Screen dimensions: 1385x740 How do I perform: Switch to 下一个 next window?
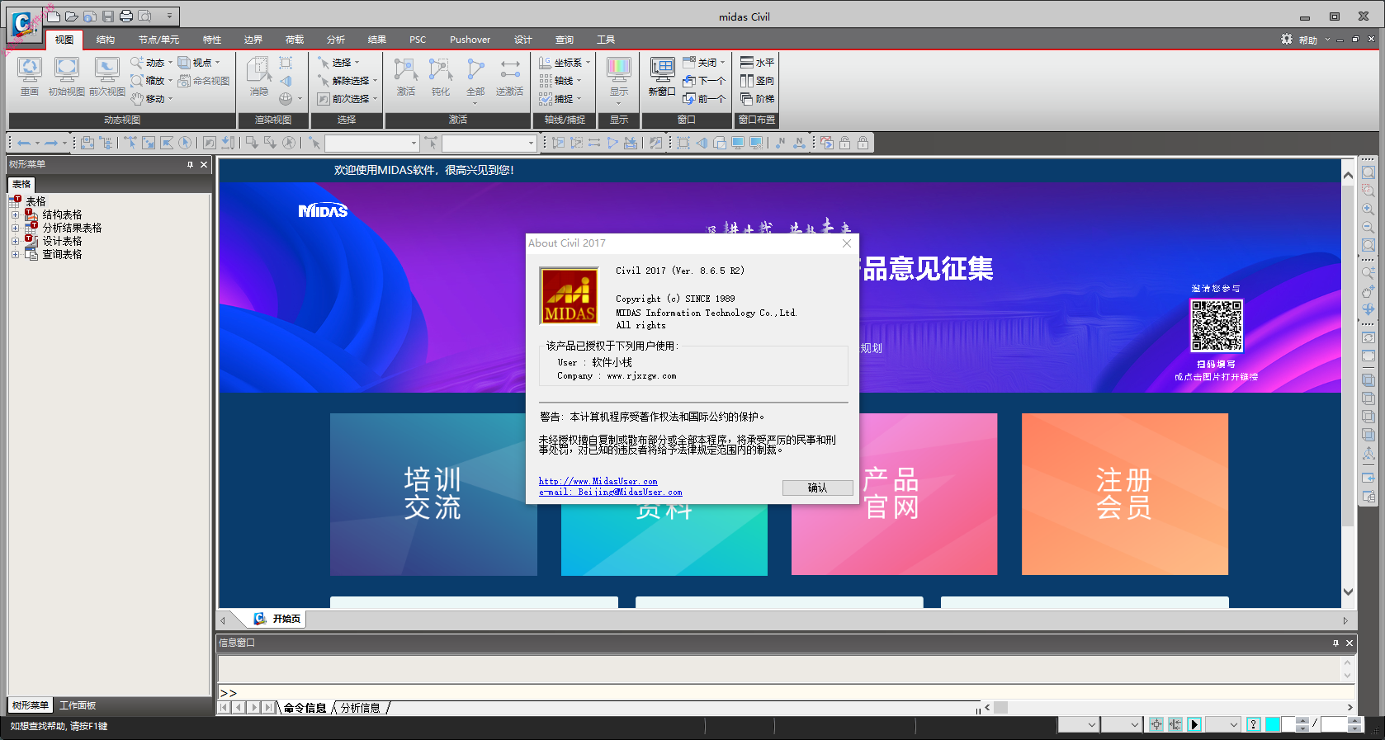(704, 81)
